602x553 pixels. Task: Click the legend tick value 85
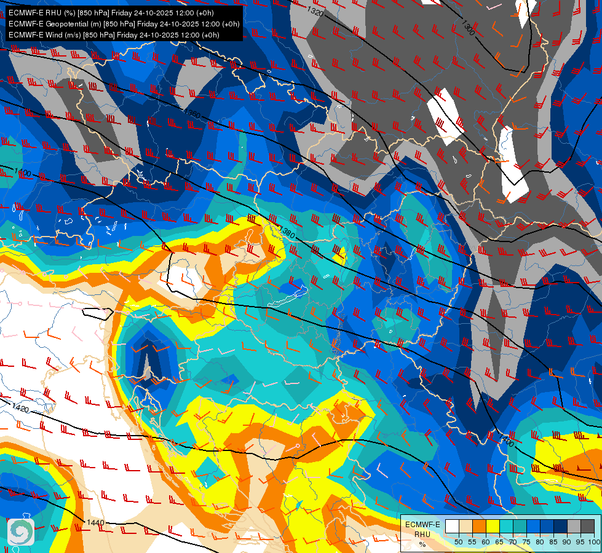[x=553, y=542]
